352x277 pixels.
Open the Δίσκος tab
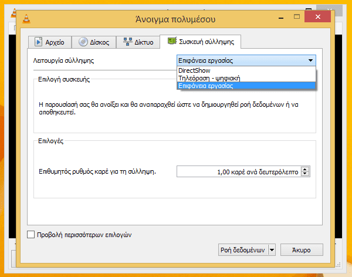tap(94, 42)
